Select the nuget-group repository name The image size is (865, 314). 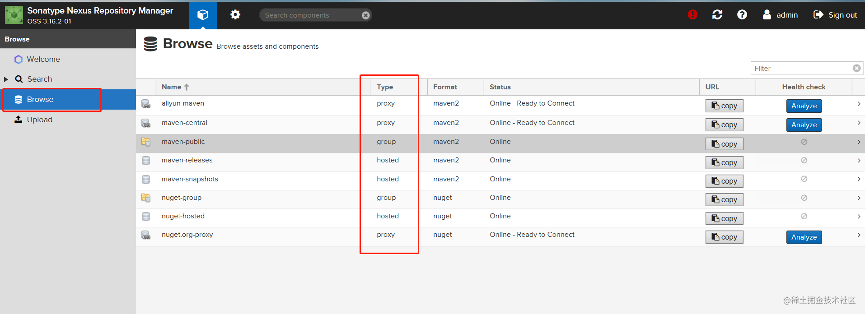coord(182,198)
